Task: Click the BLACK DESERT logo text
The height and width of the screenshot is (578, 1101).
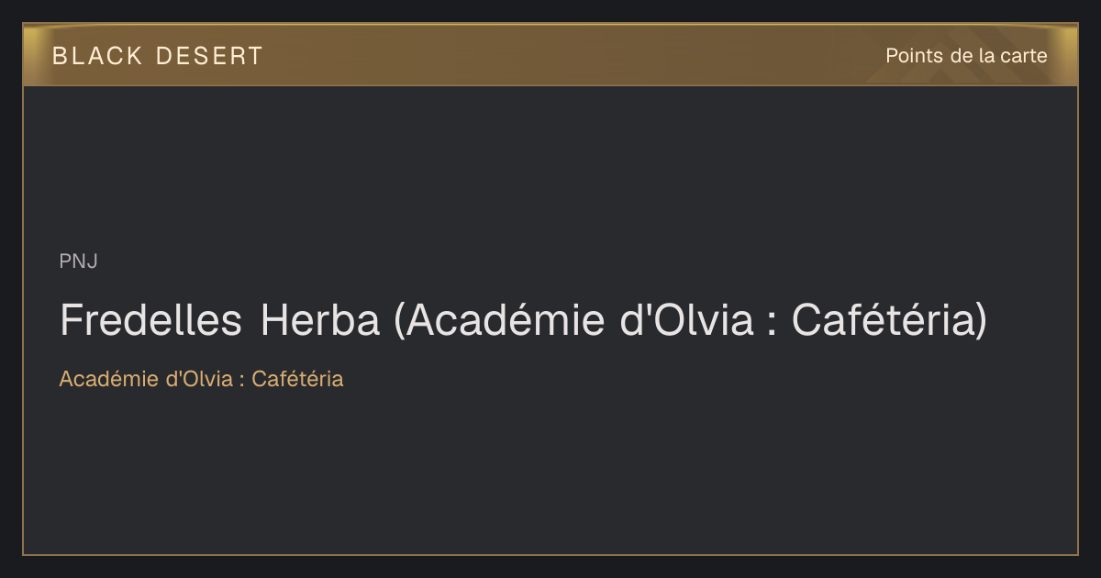Action: pyautogui.click(x=158, y=56)
